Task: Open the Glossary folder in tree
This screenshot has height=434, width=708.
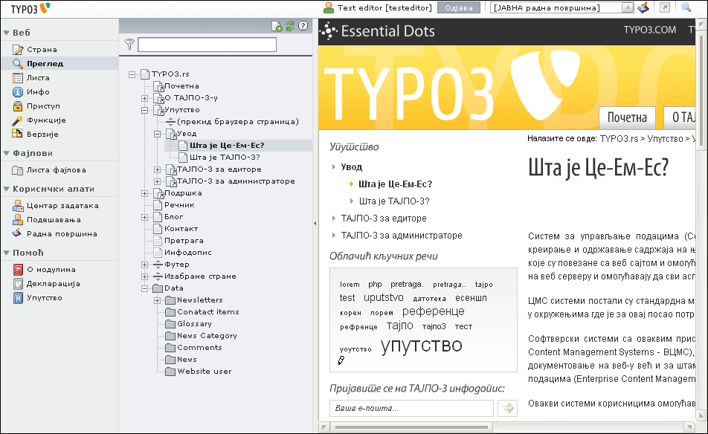Action: tap(194, 324)
